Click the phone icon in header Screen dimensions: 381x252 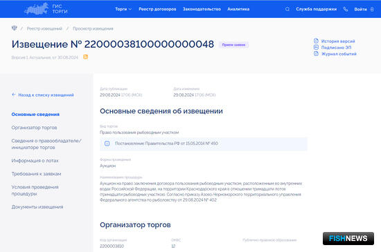tap(346, 9)
